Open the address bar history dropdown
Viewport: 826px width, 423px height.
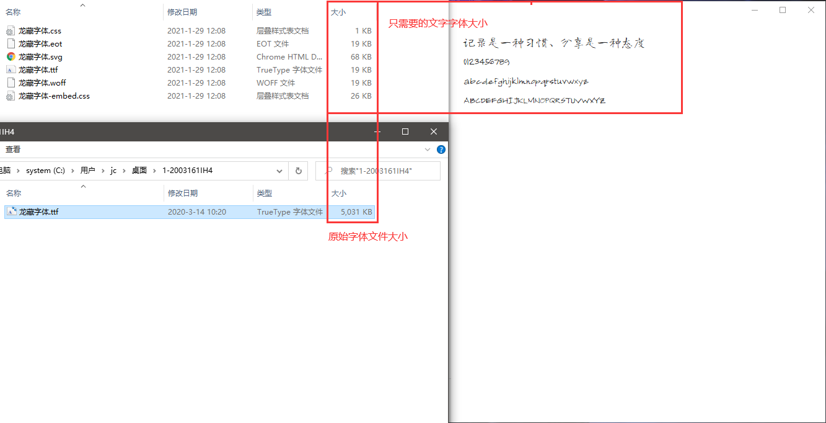[x=279, y=171]
